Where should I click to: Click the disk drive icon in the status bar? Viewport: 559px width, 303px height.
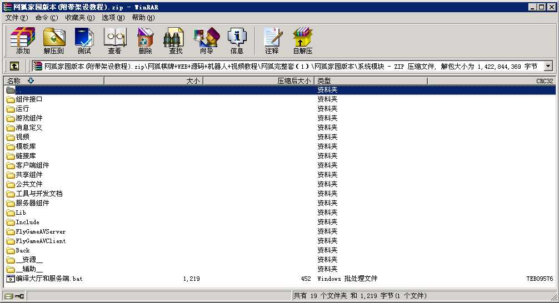tap(9, 296)
